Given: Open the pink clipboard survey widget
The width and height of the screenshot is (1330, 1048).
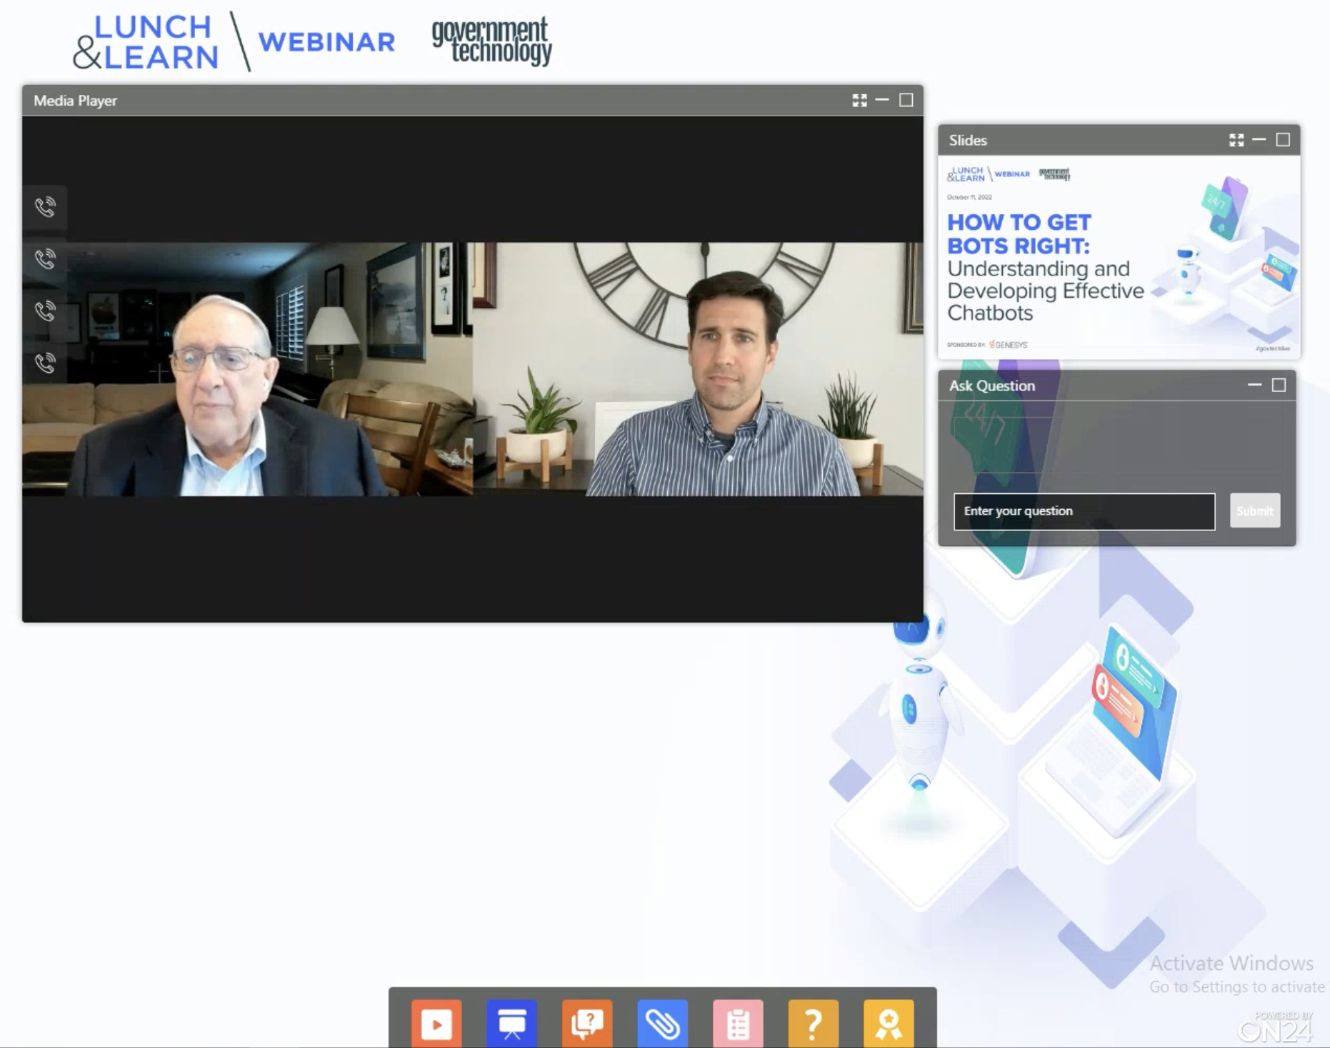Looking at the screenshot, I should [x=738, y=1024].
